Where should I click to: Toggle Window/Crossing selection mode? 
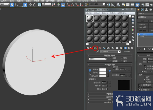[x=25, y=5]
